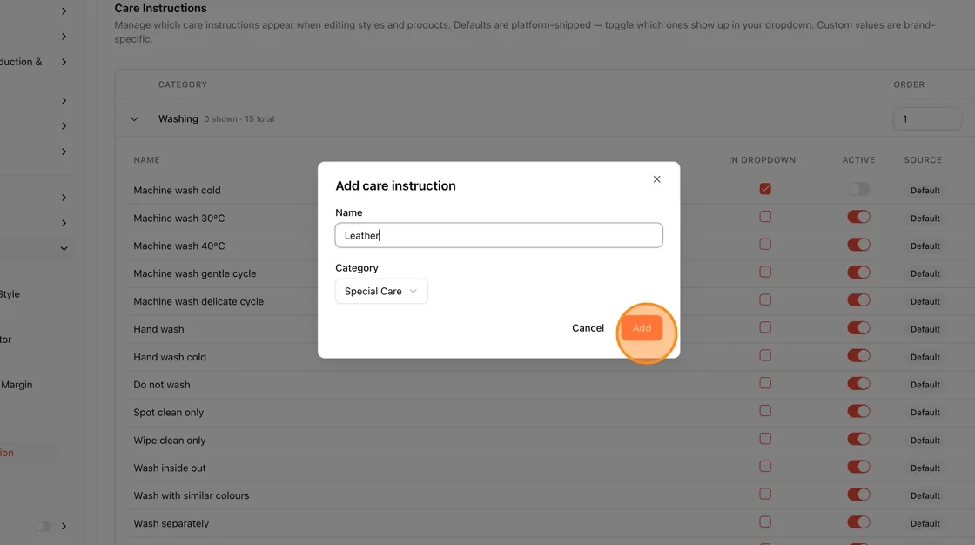The width and height of the screenshot is (975, 545).
Task: Click the Default source tag for Hand wash
Action: [x=925, y=328]
